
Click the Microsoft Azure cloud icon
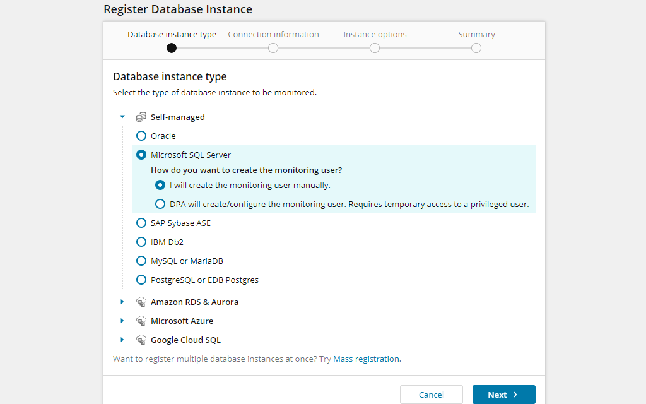[140, 321]
